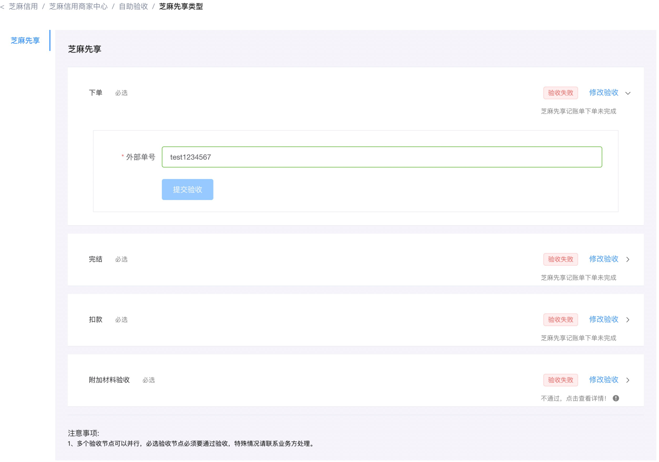Image resolution: width=659 pixels, height=462 pixels.
Task: Expand the 扣款 section chevron
Action: (628, 320)
